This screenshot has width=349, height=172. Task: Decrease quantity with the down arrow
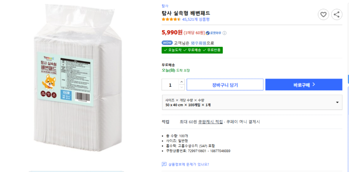[x=182, y=87]
